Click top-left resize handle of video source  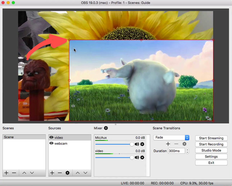[x=69, y=40]
